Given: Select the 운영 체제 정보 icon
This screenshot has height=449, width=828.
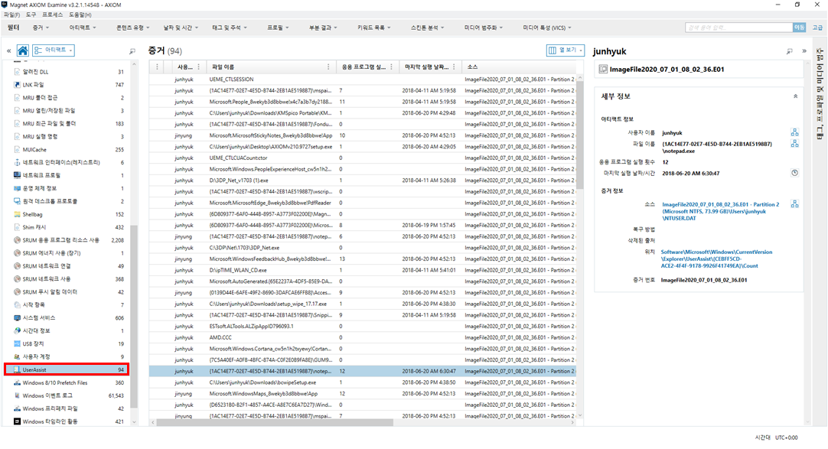Looking at the screenshot, I should coord(17,188).
